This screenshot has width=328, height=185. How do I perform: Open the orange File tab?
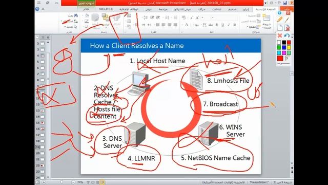[x=286, y=9]
